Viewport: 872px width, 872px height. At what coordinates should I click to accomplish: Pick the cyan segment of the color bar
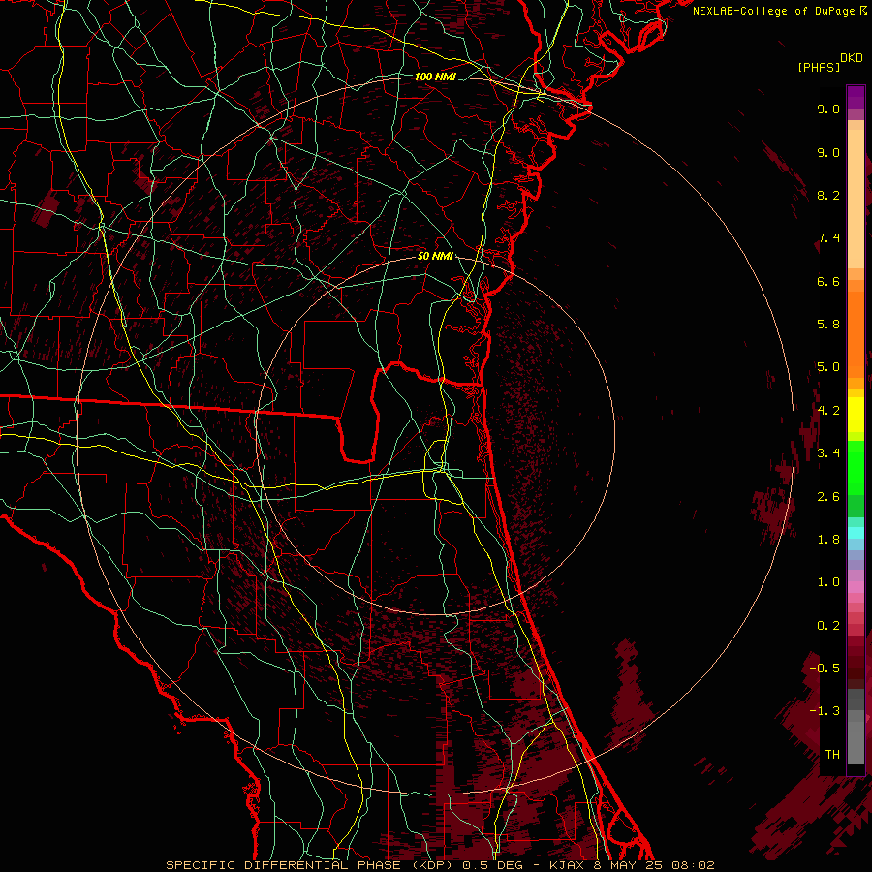coord(856,533)
